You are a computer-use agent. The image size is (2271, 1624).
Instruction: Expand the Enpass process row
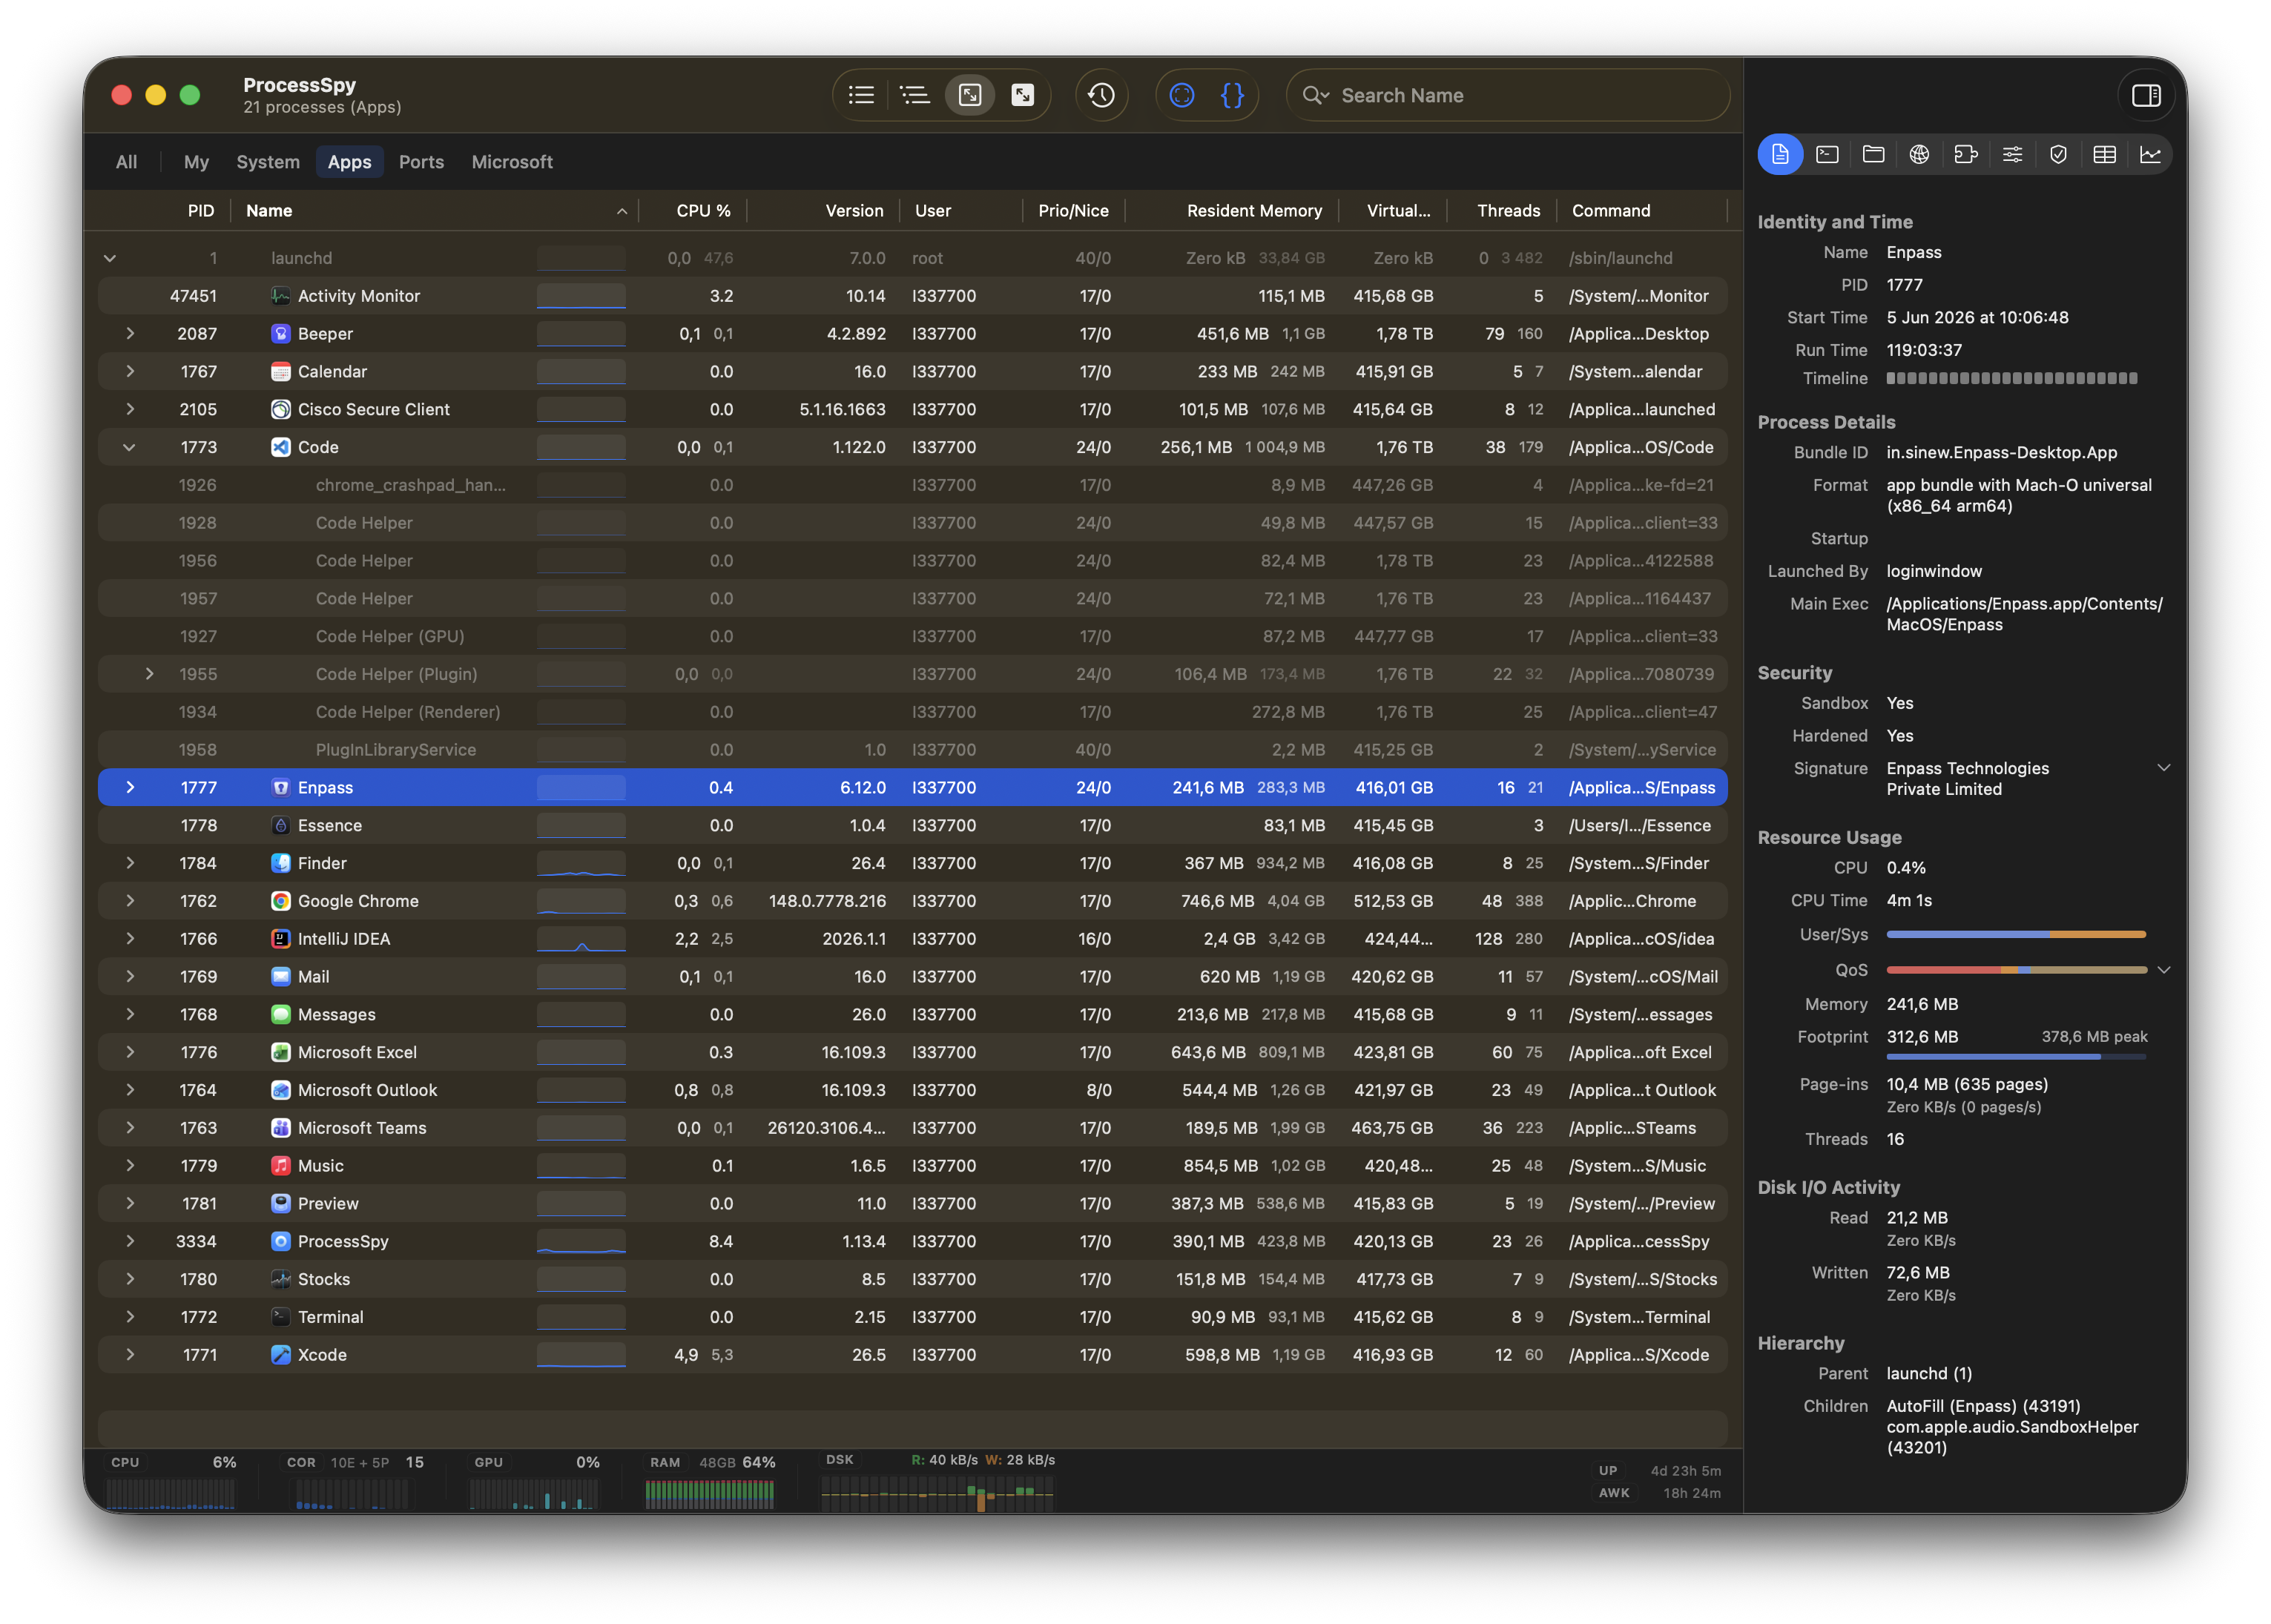tap(130, 788)
